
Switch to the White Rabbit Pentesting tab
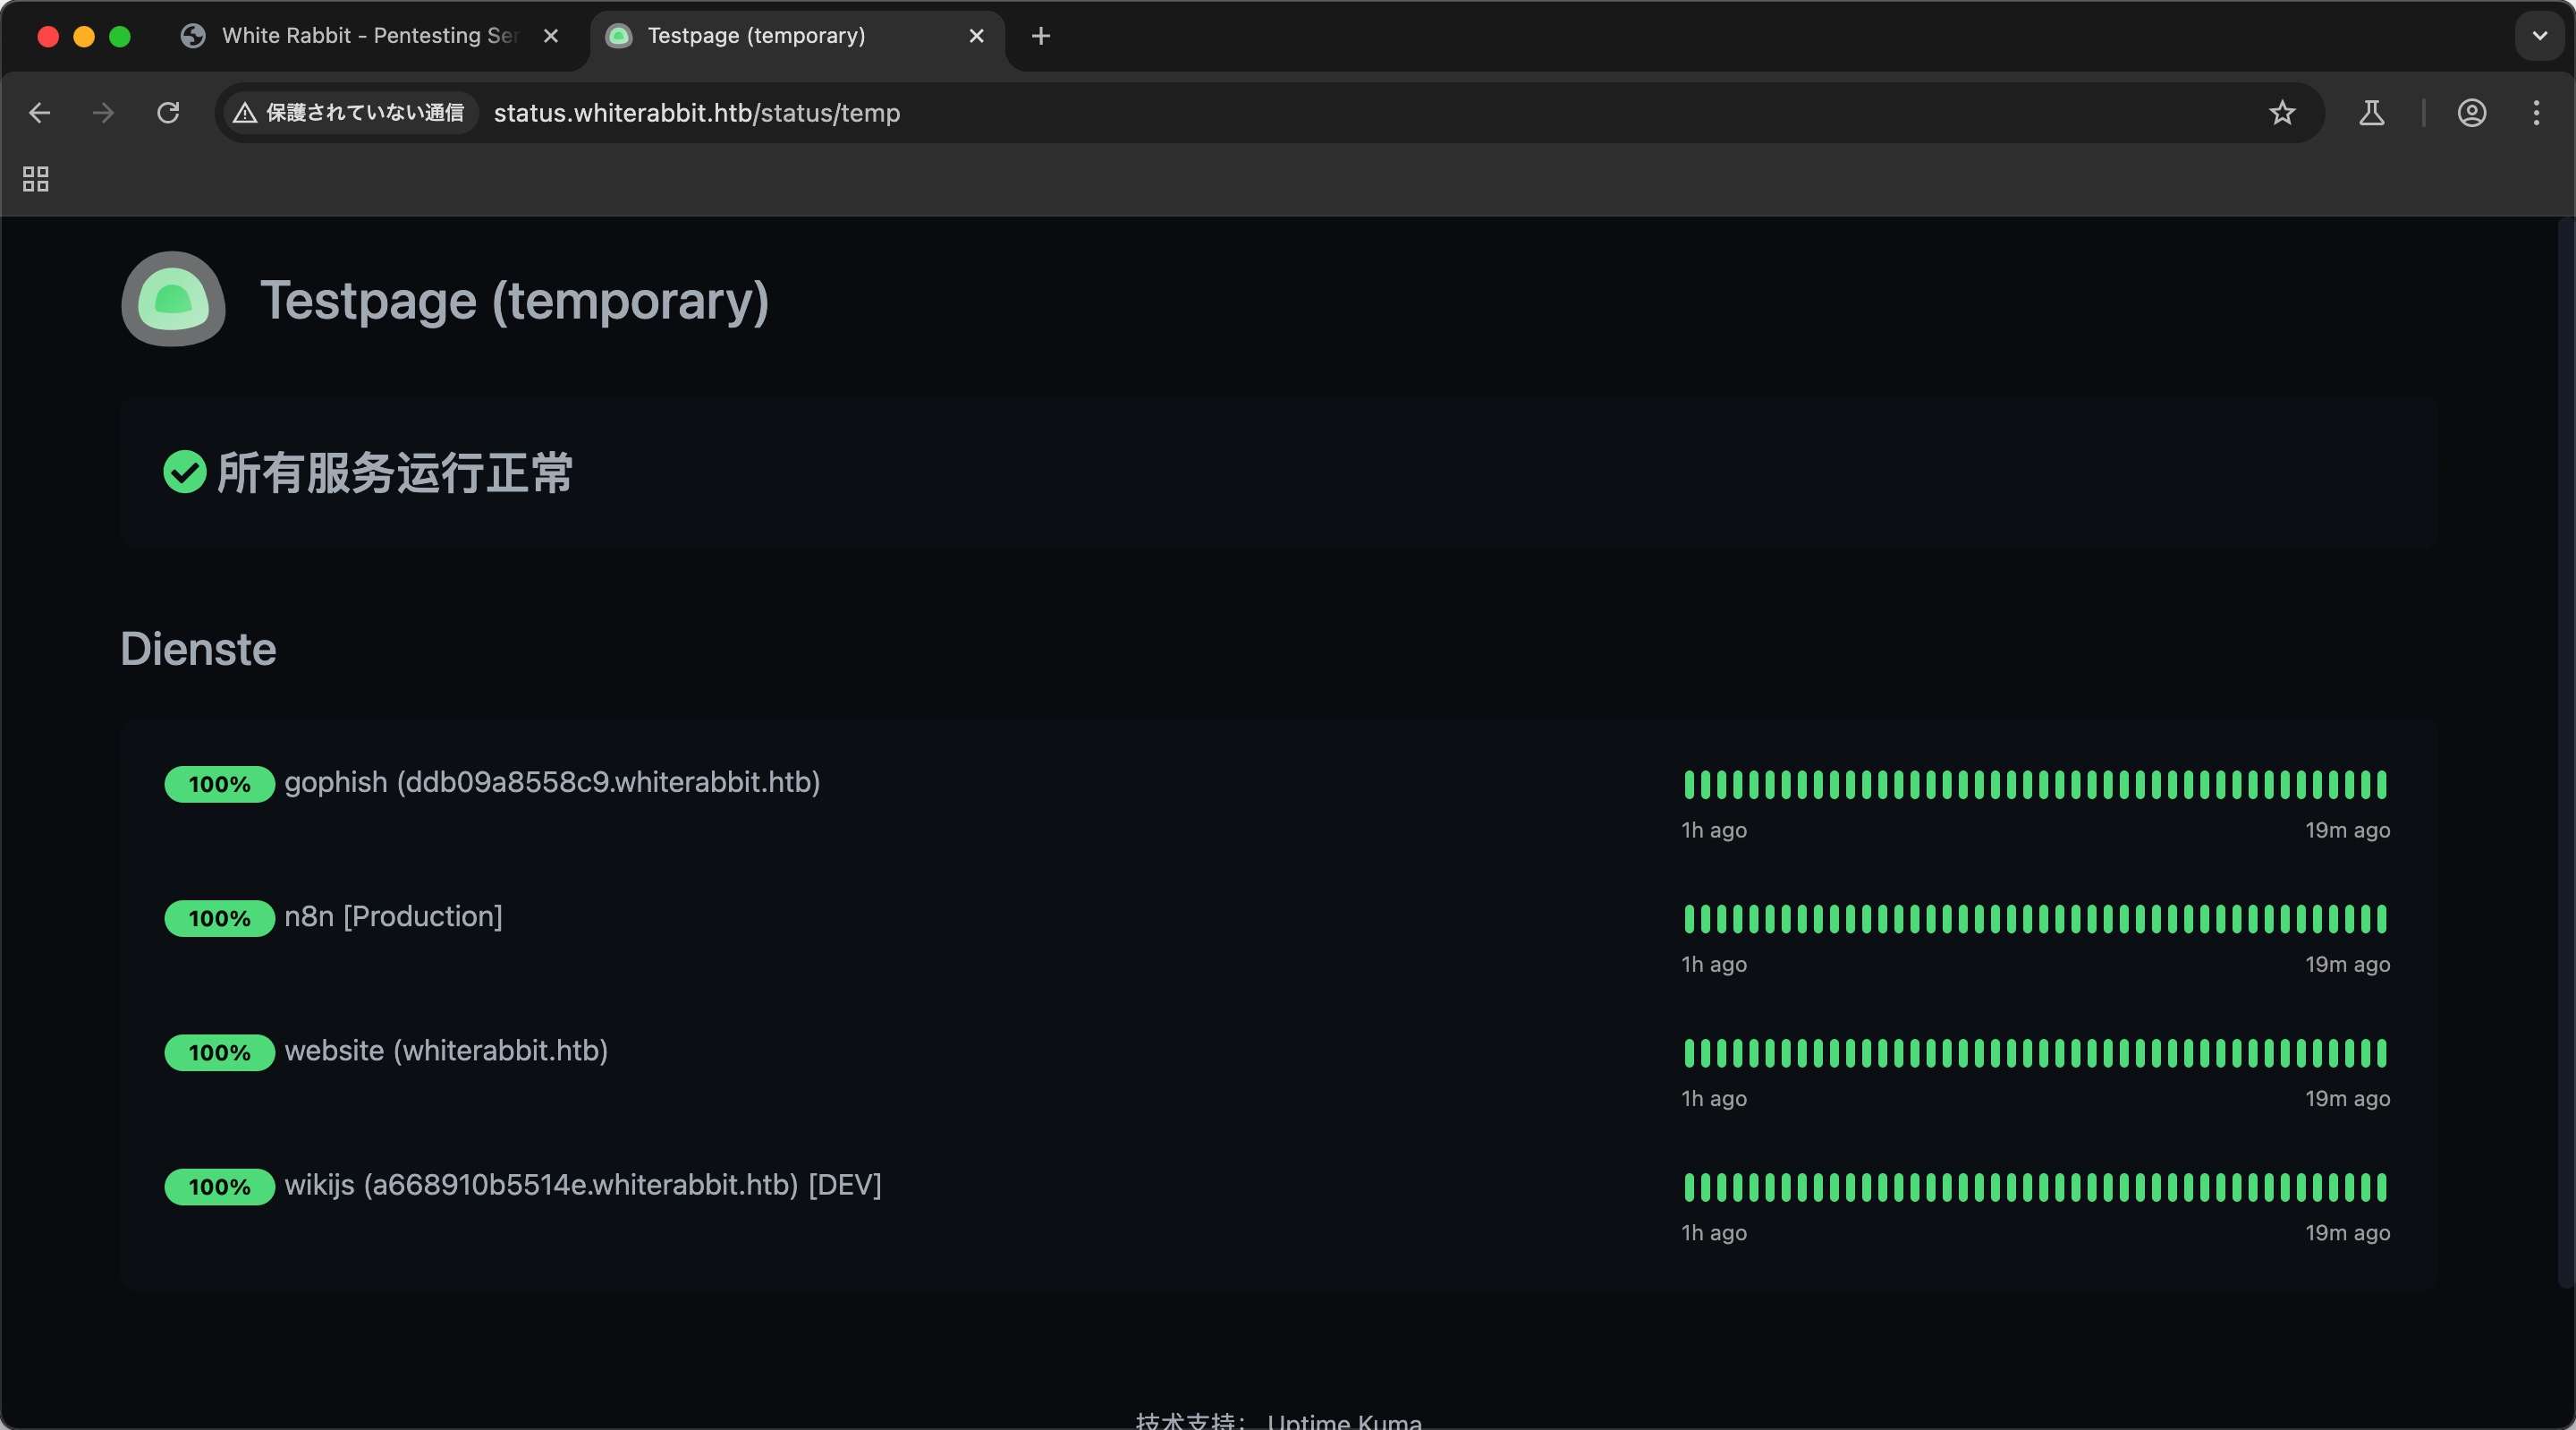[368, 36]
